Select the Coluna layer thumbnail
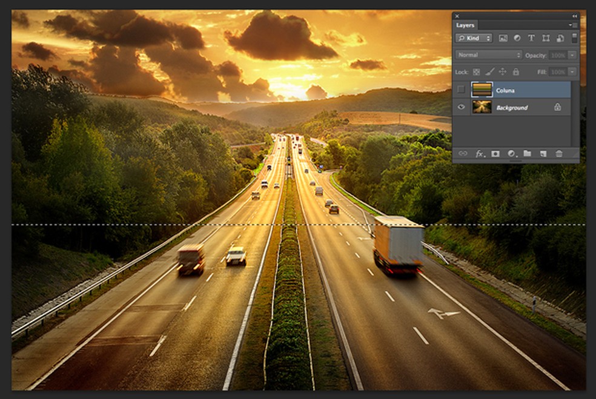The height and width of the screenshot is (399, 596). point(482,90)
